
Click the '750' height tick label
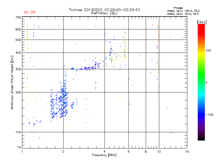[x=18, y=17]
